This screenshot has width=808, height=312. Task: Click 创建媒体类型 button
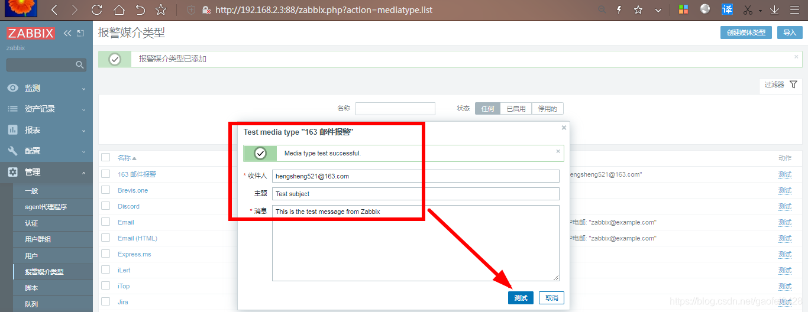[746, 32]
